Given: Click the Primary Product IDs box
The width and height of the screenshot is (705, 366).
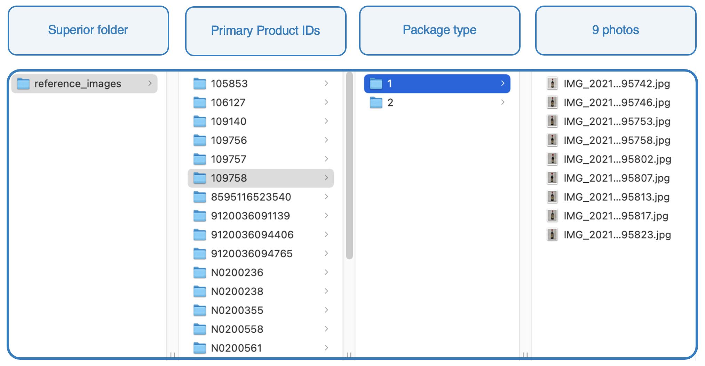Looking at the screenshot, I should [x=266, y=31].
